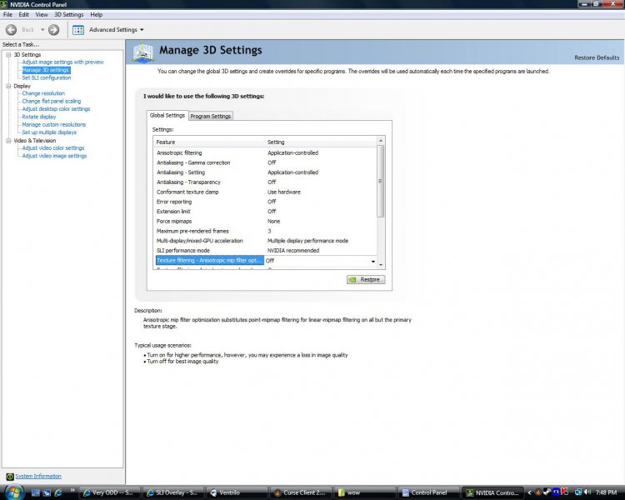Click the Feature column header
The height and width of the screenshot is (500, 625).
click(x=210, y=142)
